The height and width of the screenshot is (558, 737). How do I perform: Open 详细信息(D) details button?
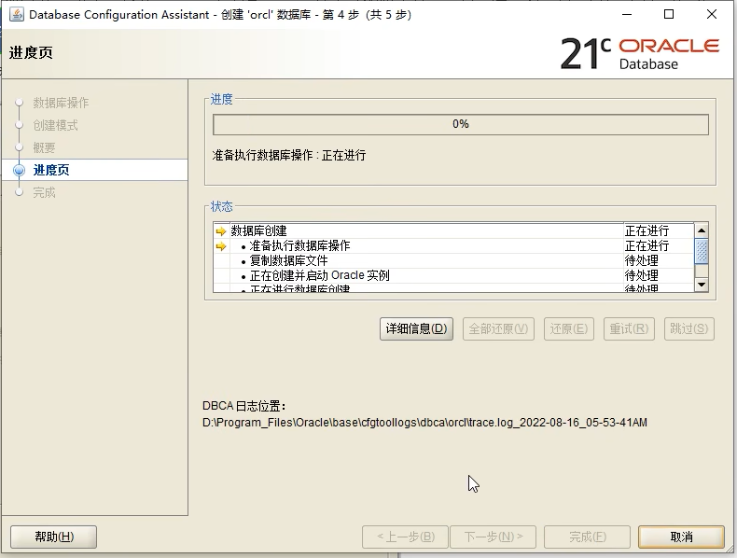[416, 328]
